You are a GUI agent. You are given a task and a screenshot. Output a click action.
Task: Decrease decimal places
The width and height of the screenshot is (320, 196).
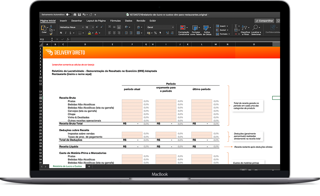(x=172, y=33)
